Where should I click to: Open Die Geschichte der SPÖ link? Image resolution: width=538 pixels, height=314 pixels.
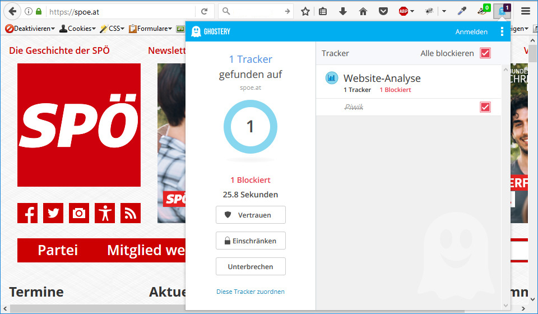pyautogui.click(x=59, y=50)
